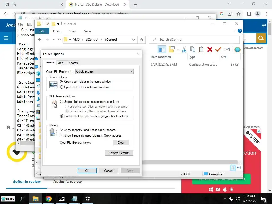Switch to details view icon in status bar

point(233,168)
